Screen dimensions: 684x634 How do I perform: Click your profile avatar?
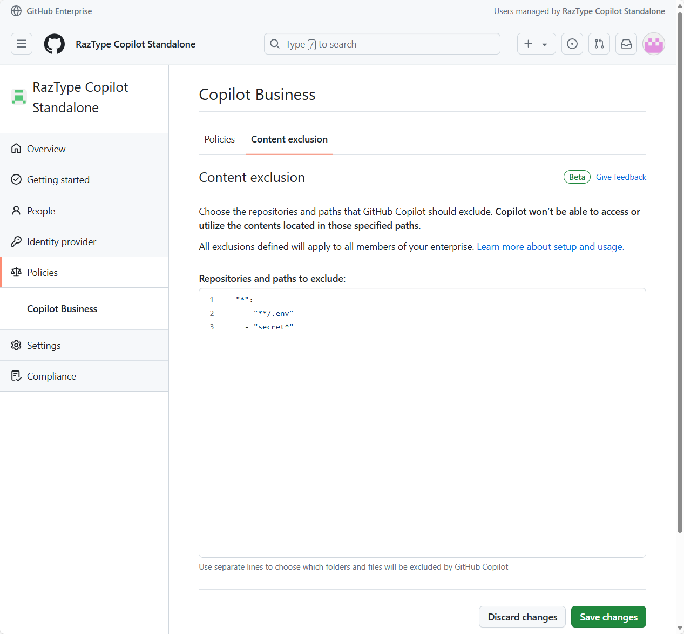coord(653,44)
